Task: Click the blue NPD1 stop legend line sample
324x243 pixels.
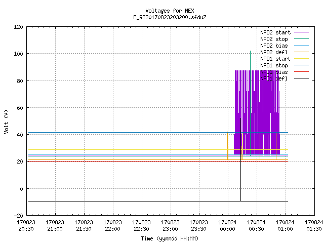Action: (x=301, y=65)
